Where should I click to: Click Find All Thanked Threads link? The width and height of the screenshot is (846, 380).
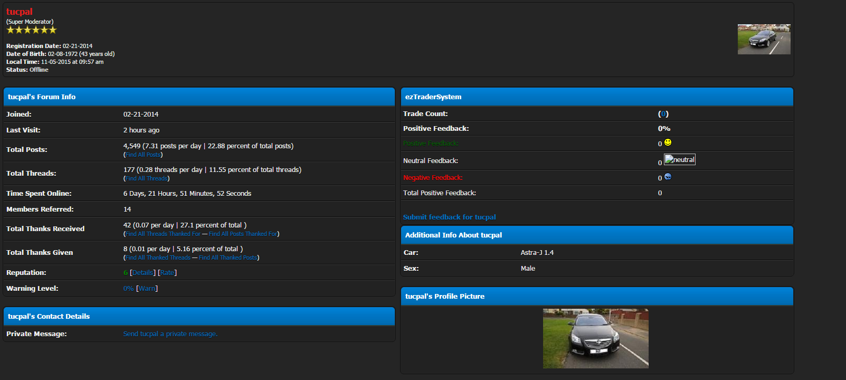coord(158,258)
